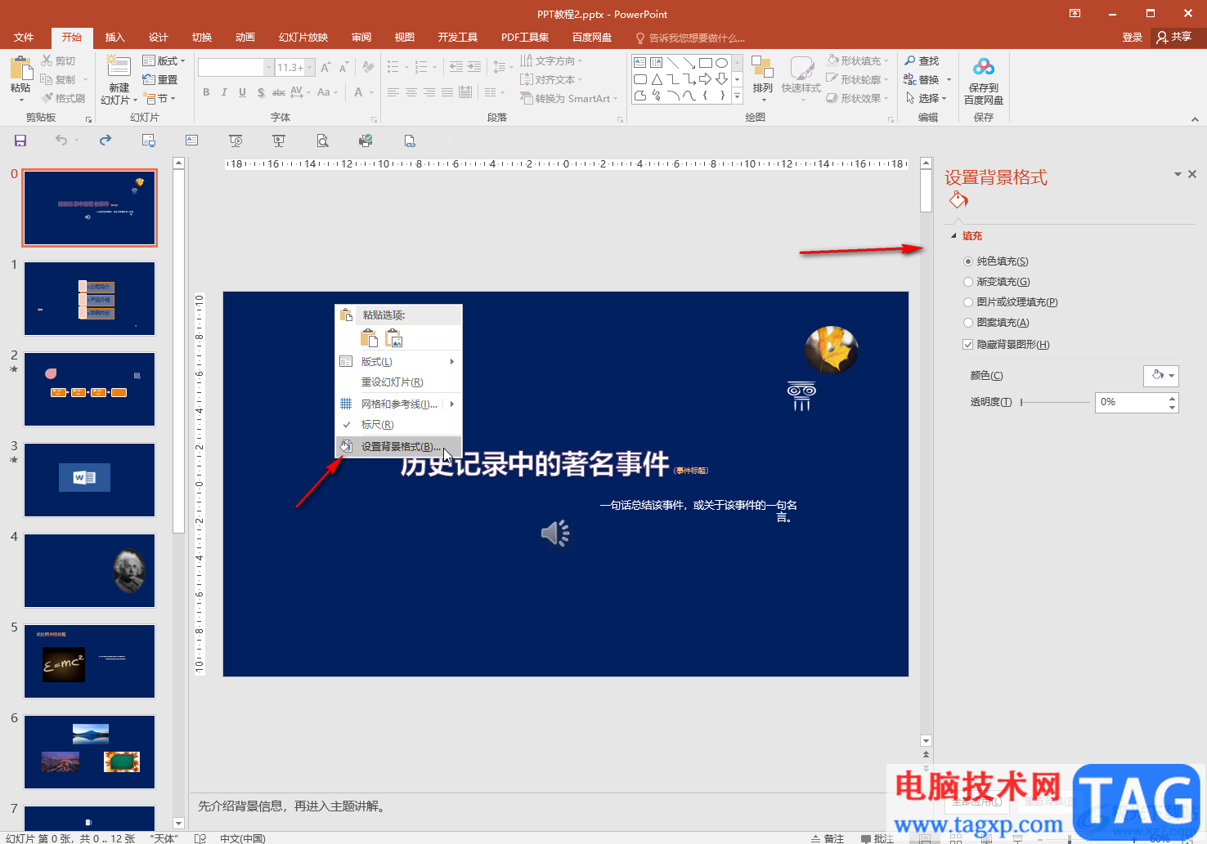Viewport: 1207px width, 844px height.
Task: Close the Format Background pane
Action: (x=1192, y=174)
